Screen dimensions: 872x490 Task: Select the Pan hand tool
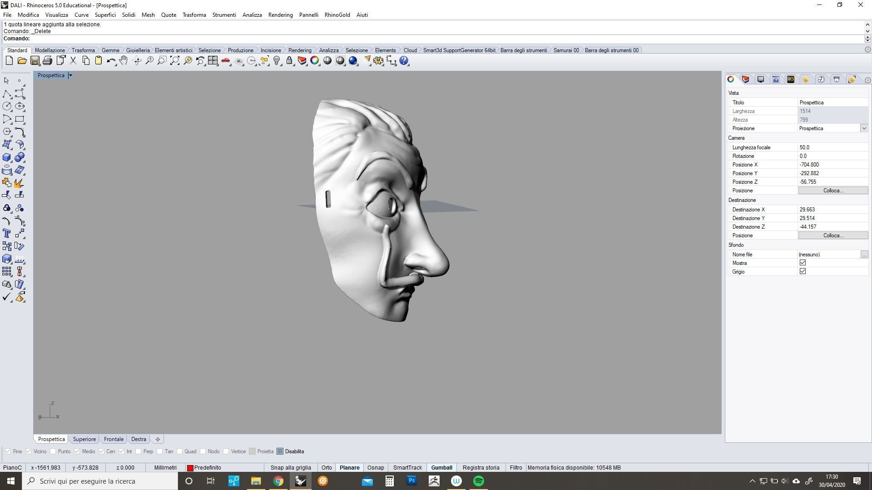[x=124, y=61]
